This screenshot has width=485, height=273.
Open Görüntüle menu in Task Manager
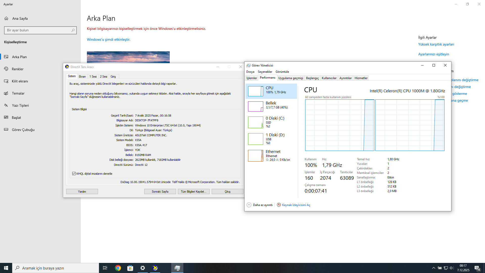point(282,72)
